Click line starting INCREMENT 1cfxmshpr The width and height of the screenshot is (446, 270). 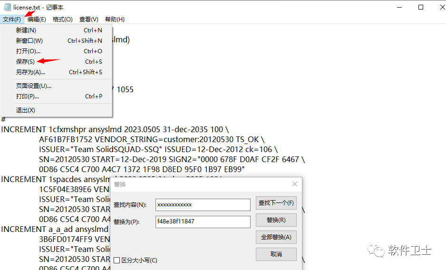point(115,129)
